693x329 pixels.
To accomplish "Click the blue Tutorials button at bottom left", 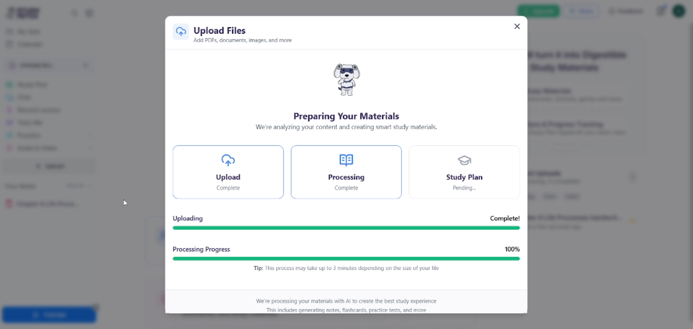I will pos(49,315).
